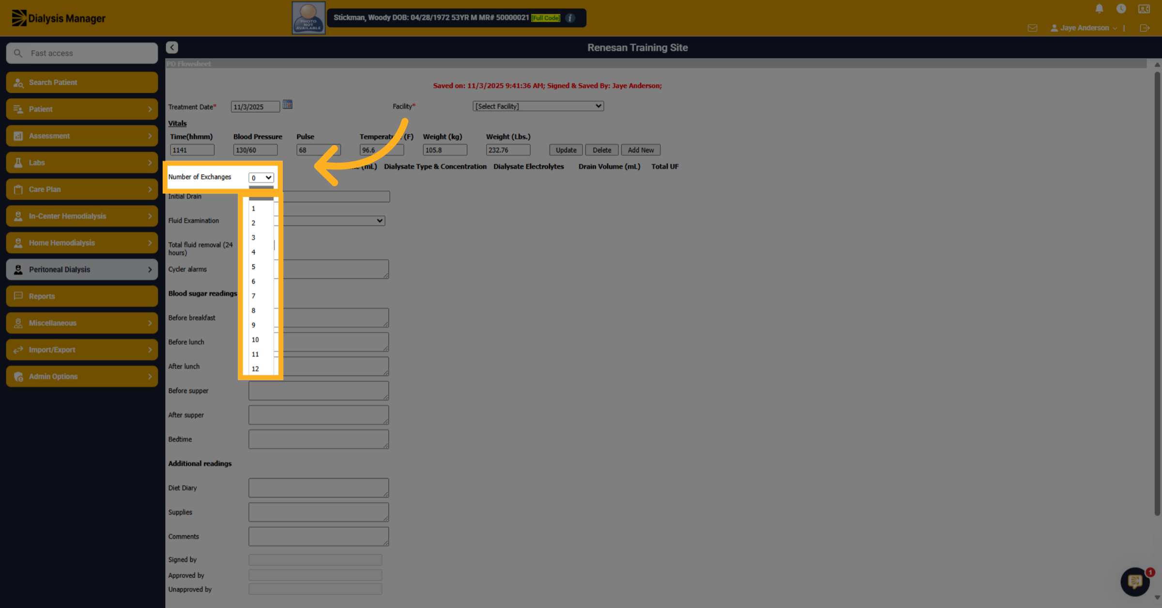Choose 8 from the exchanges options

[x=261, y=311]
